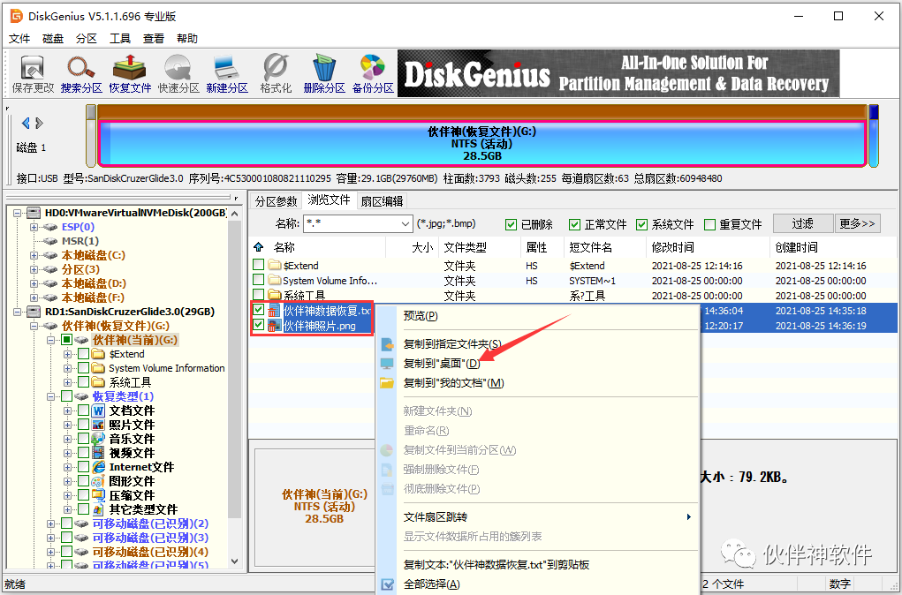Viewport: 902px width, 595px height.
Task: Click the 过滤 button
Action: (802, 223)
